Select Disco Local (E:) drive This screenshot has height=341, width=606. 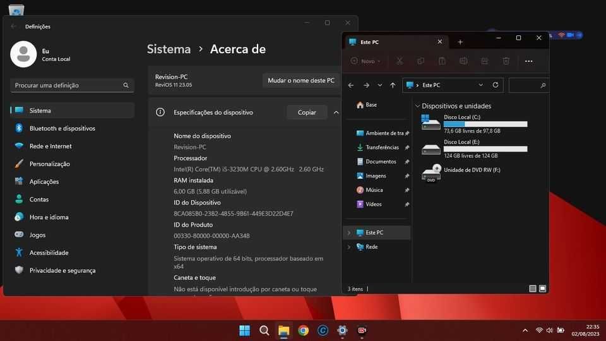(x=475, y=148)
